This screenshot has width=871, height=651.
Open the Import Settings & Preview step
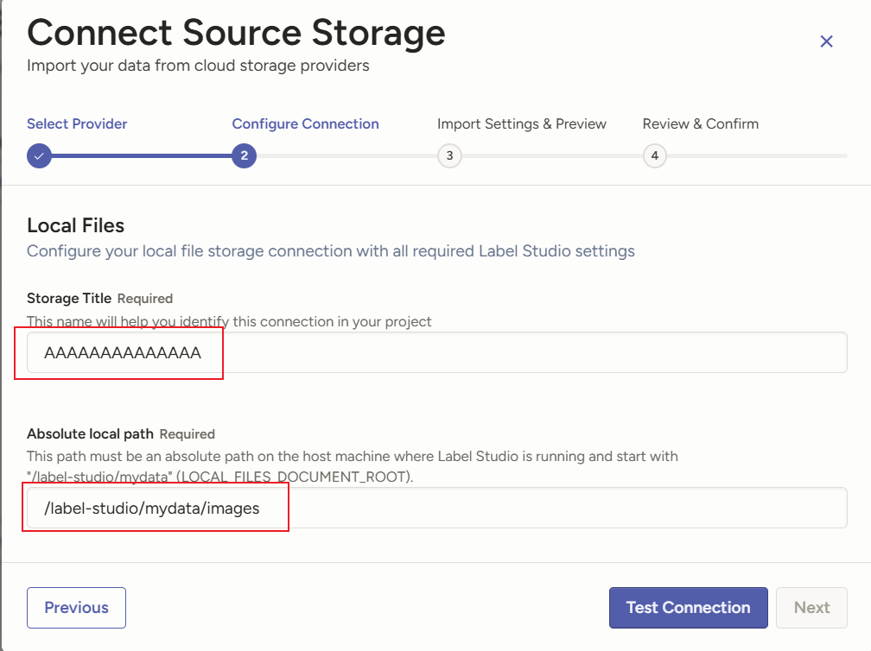522,123
